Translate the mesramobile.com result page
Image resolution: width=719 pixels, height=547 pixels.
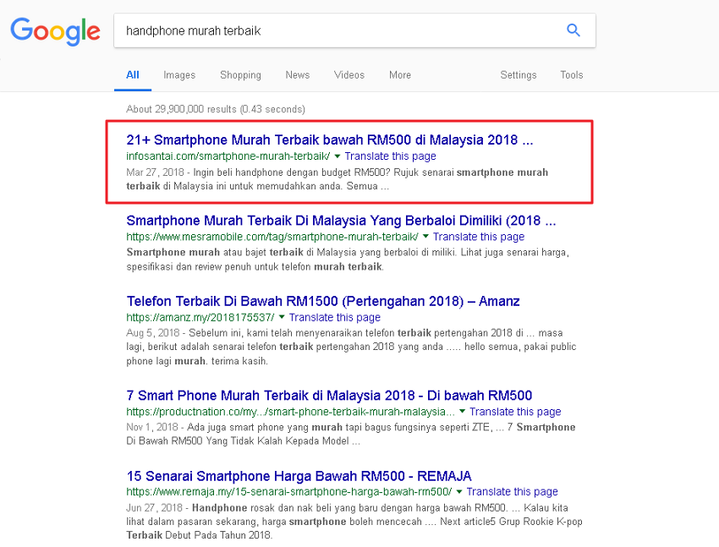click(x=479, y=237)
